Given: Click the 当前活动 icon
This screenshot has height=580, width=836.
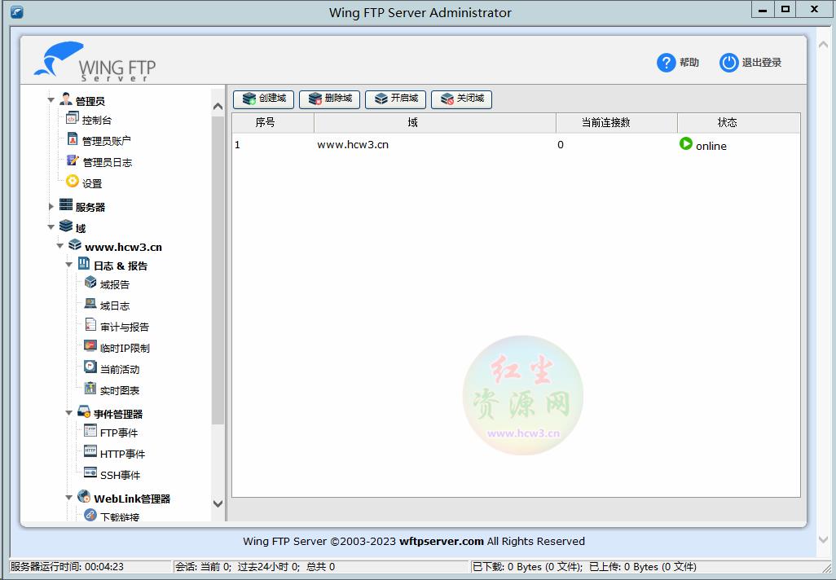Looking at the screenshot, I should click(x=90, y=367).
